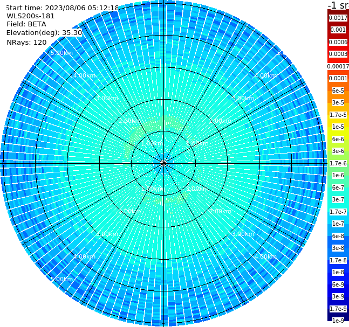
Task: Click the Field: BETA label
Action: point(26,24)
